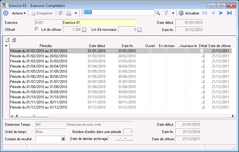Open the Actions menu
Image resolution: width=239 pixels, height=152 pixels.
tap(19, 13)
